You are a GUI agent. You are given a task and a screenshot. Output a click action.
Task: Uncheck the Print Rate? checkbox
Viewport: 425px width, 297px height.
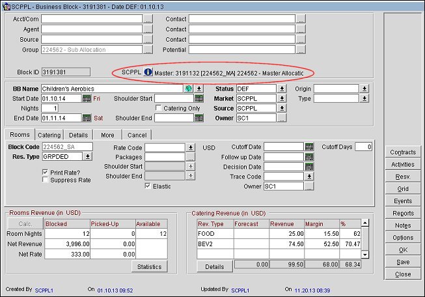(46, 172)
